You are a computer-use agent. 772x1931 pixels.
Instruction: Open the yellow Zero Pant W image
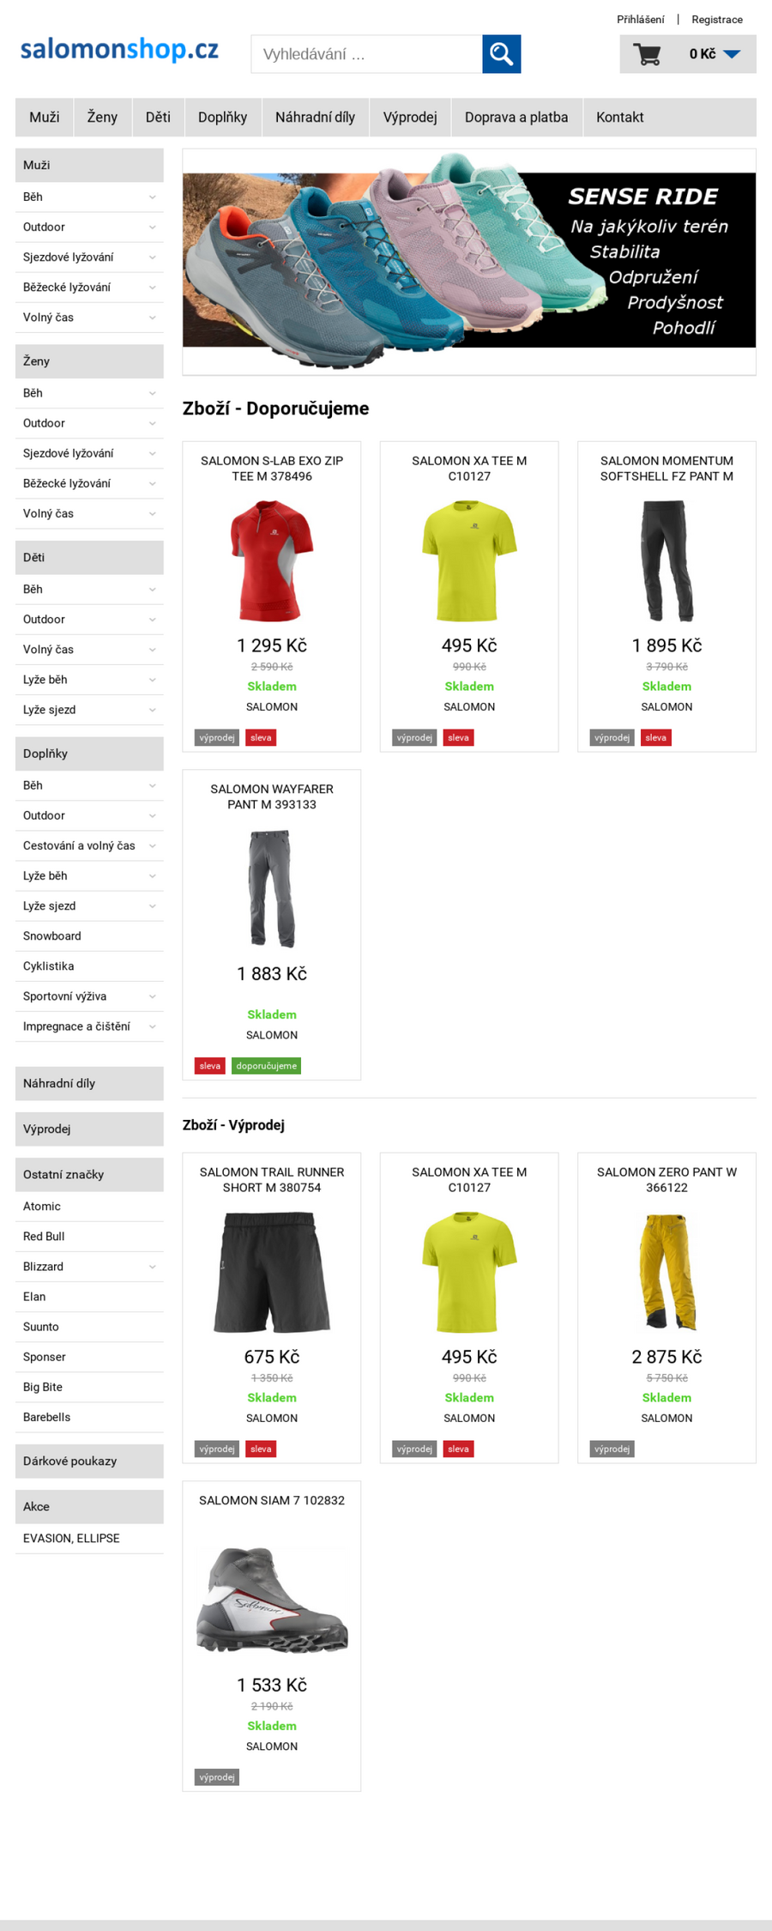coord(666,1272)
